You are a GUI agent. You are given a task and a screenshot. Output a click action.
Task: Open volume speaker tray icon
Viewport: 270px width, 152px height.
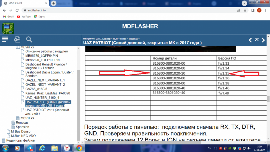[x=249, y=148]
